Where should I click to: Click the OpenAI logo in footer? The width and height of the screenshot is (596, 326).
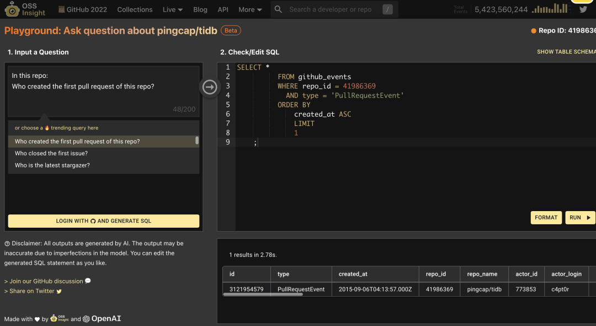102,319
